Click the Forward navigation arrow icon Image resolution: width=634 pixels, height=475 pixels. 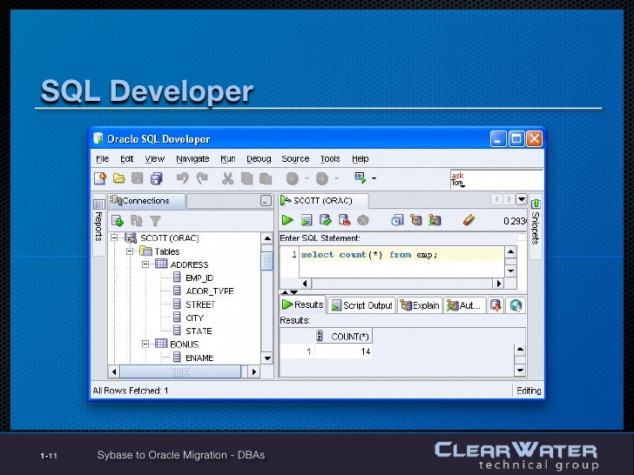tap(322, 178)
